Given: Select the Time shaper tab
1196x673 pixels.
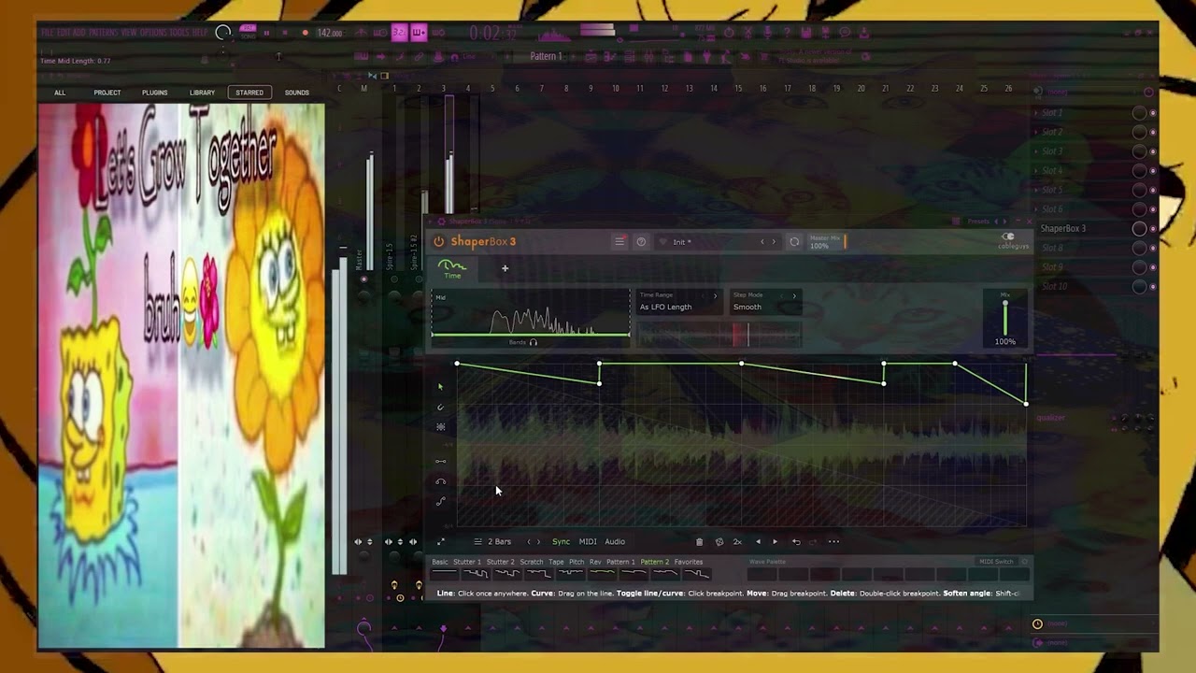Looking at the screenshot, I should click(x=452, y=269).
